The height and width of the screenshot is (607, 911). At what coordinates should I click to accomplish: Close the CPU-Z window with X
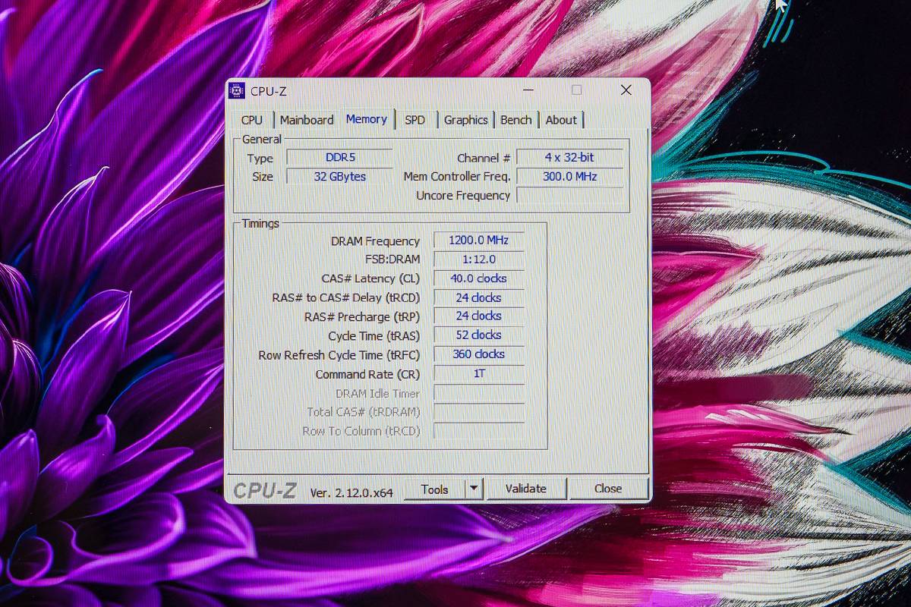[x=626, y=90]
